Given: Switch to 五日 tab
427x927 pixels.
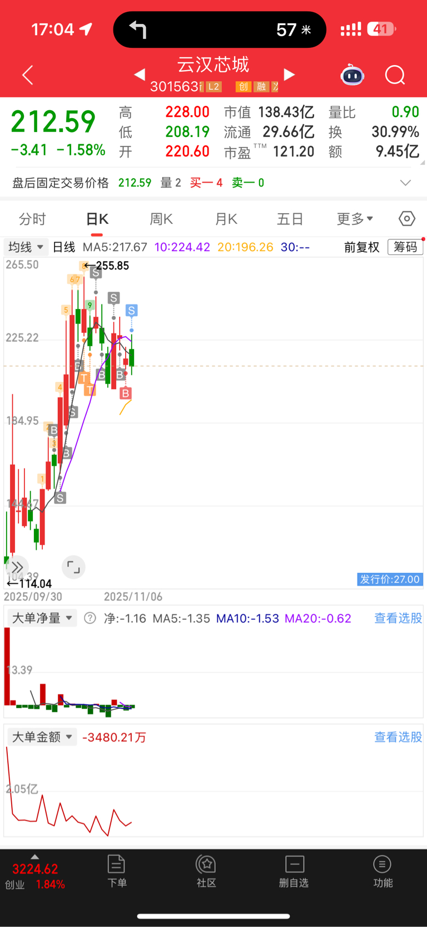Looking at the screenshot, I should click(290, 219).
